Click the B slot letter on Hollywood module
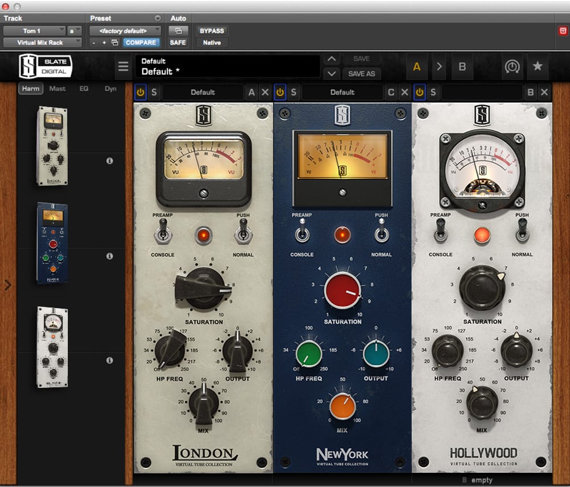The height and width of the screenshot is (487, 570). (530, 92)
